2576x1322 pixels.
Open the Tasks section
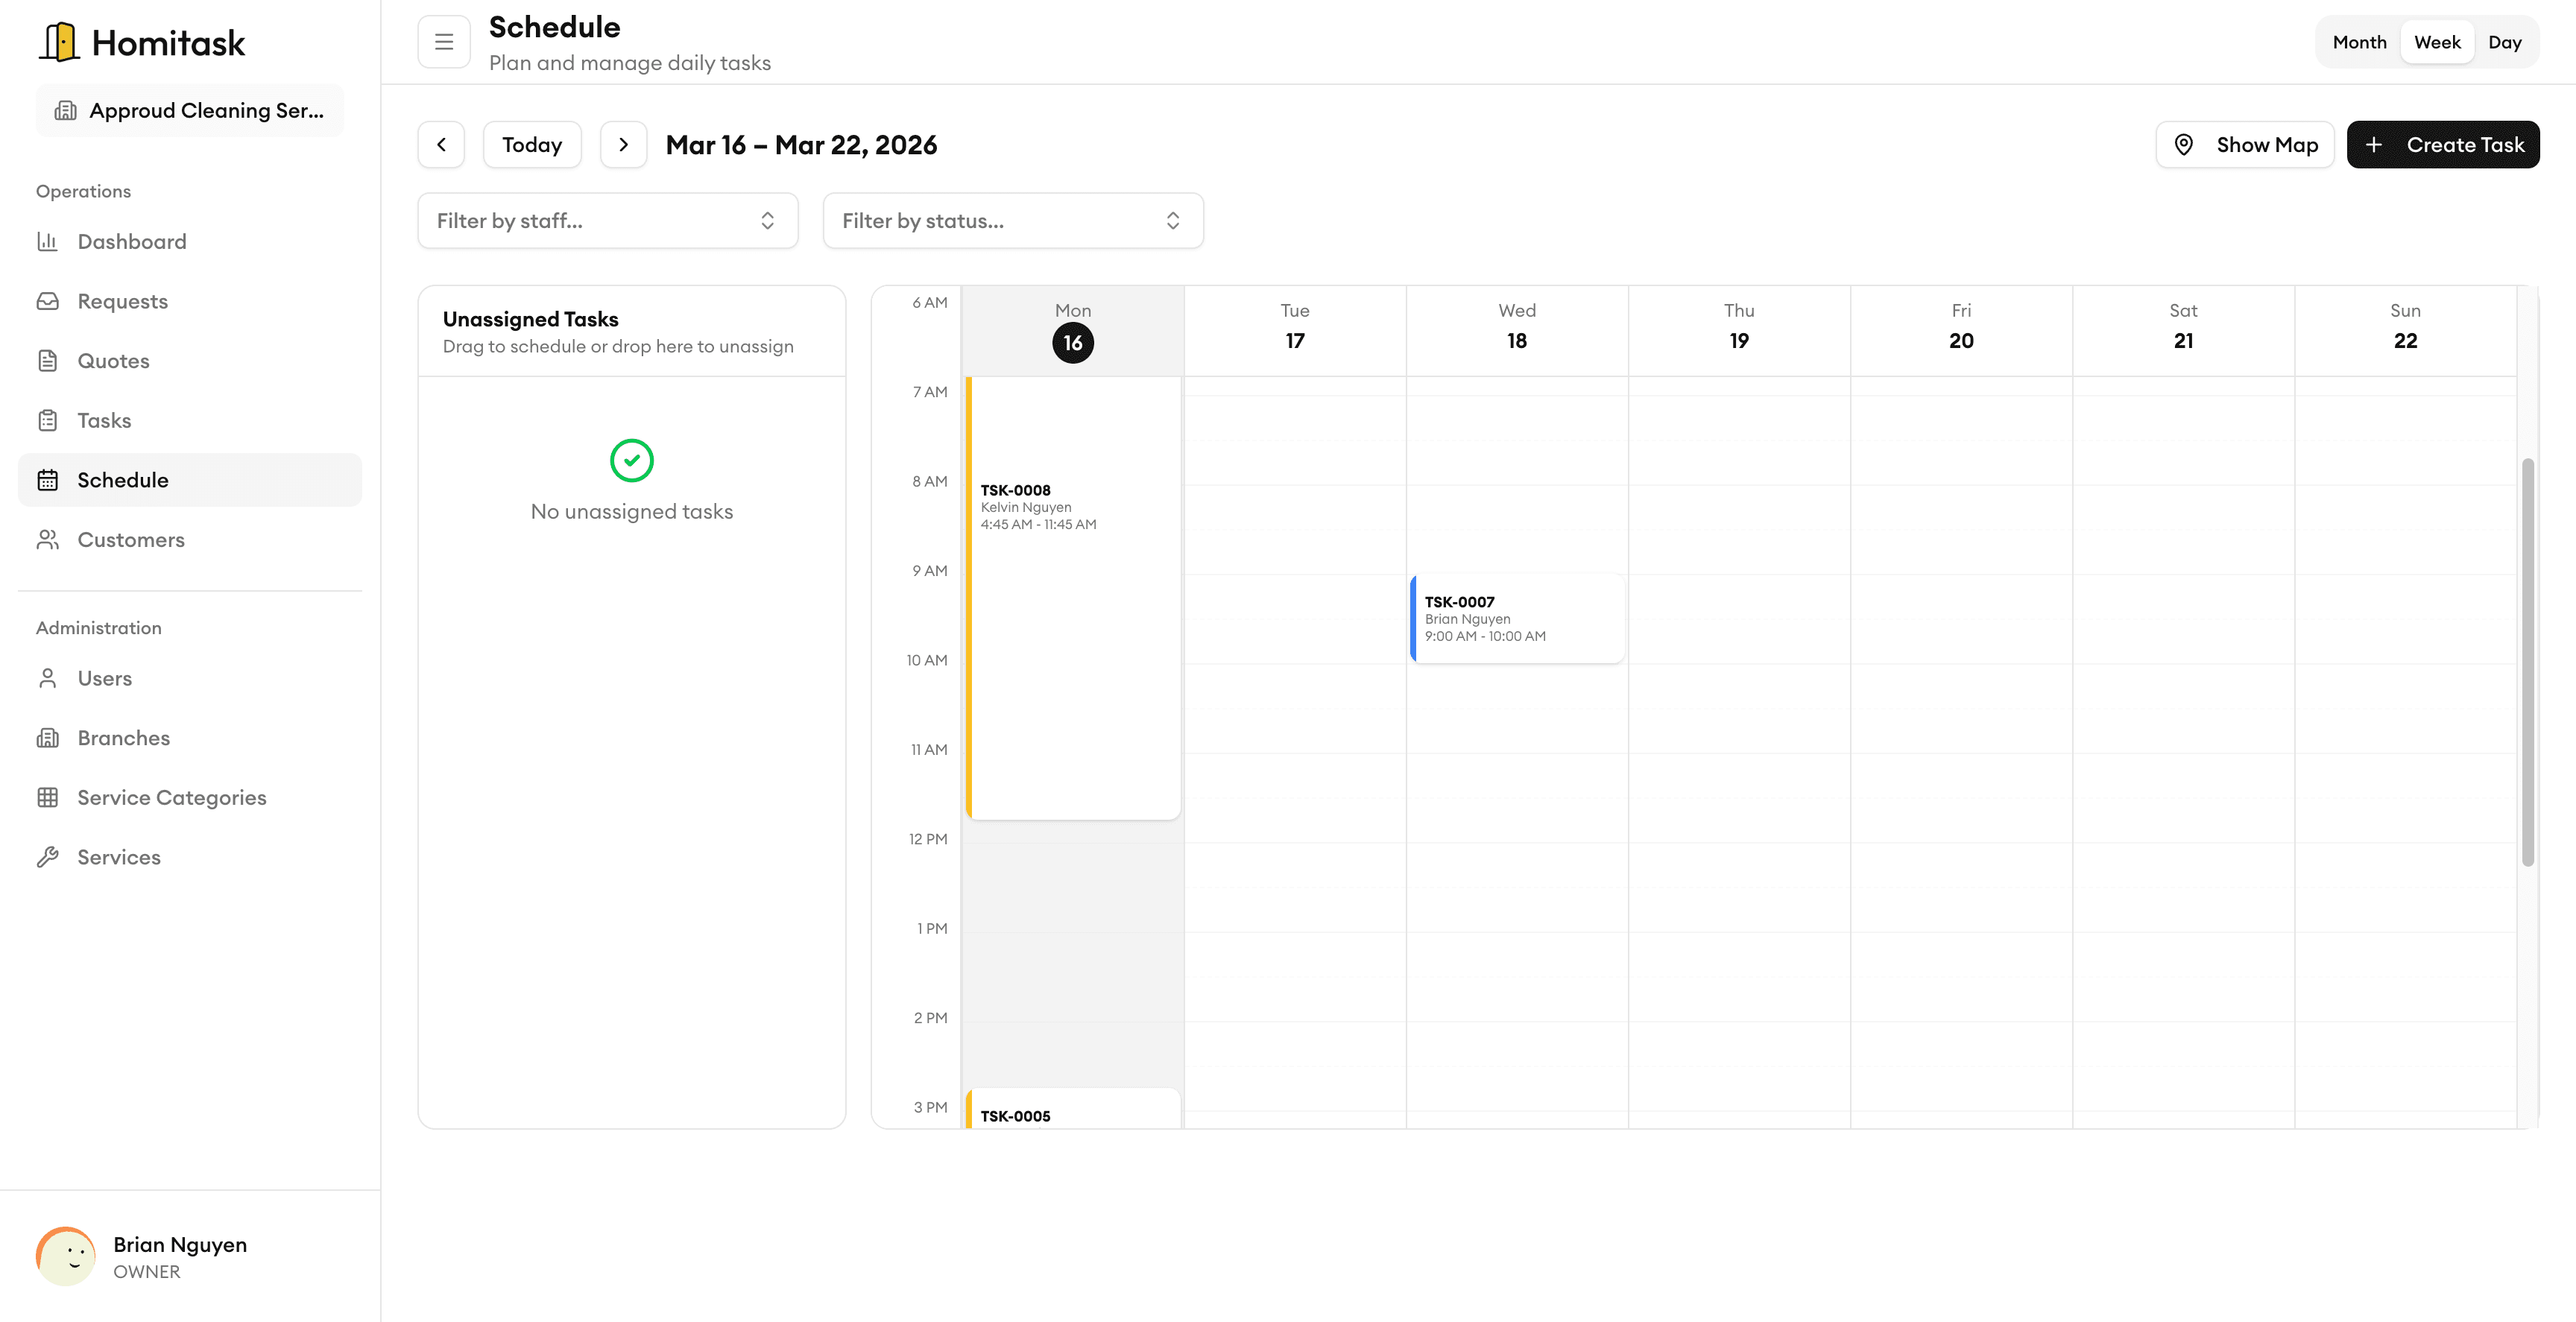click(104, 420)
